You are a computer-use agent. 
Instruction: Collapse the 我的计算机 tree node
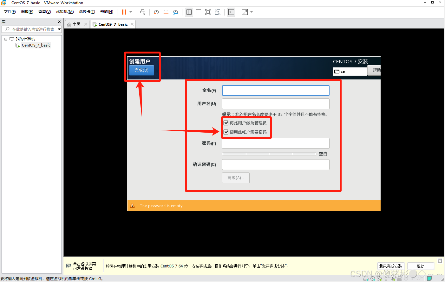click(x=6, y=39)
